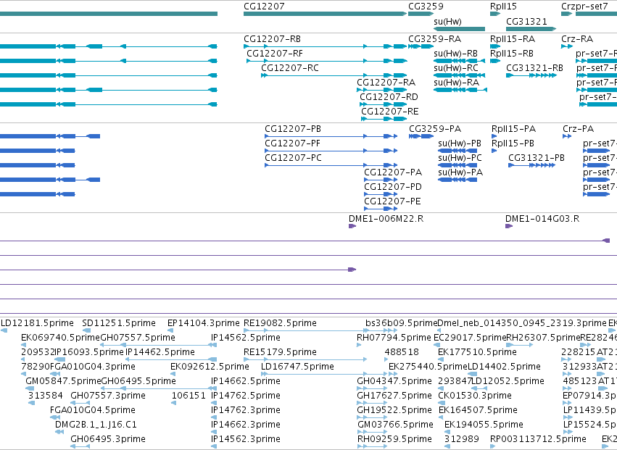Pick transcript CG12207-RE

point(389,112)
